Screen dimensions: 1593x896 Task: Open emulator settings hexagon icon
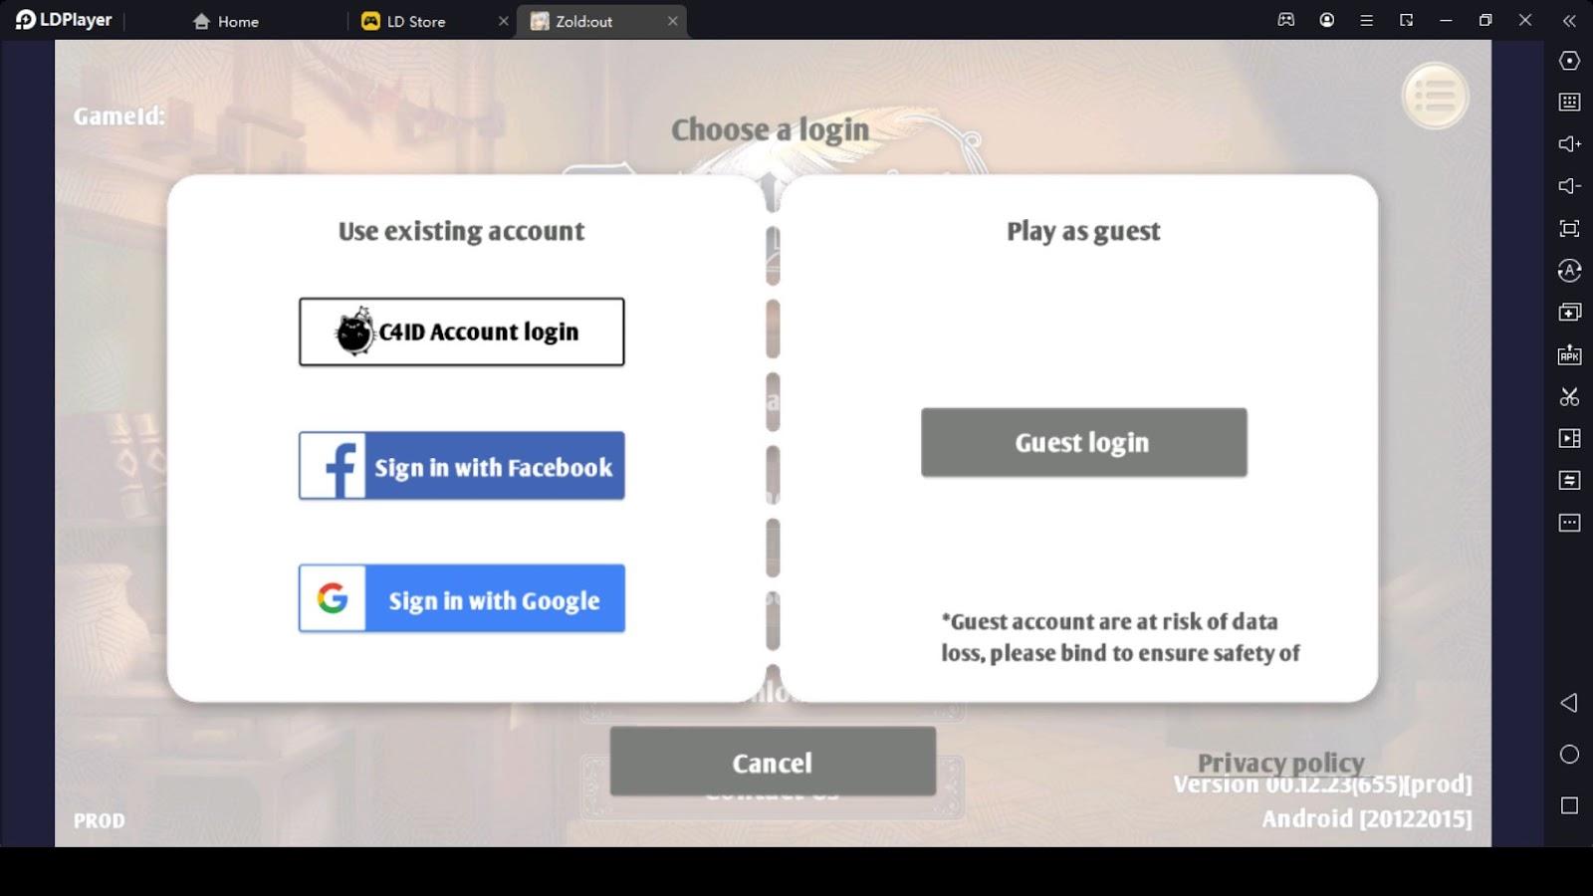[x=1569, y=61]
